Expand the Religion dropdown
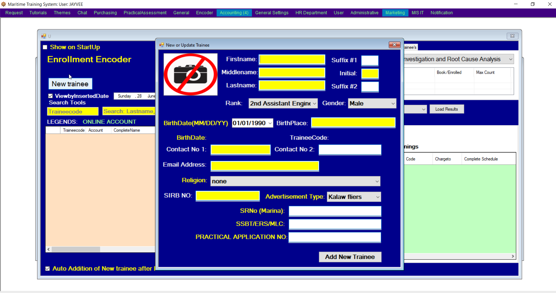 pos(377,181)
